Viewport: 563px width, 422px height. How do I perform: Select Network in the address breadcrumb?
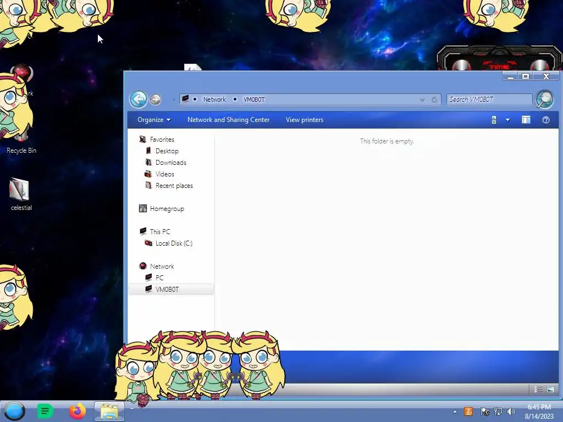tap(214, 99)
